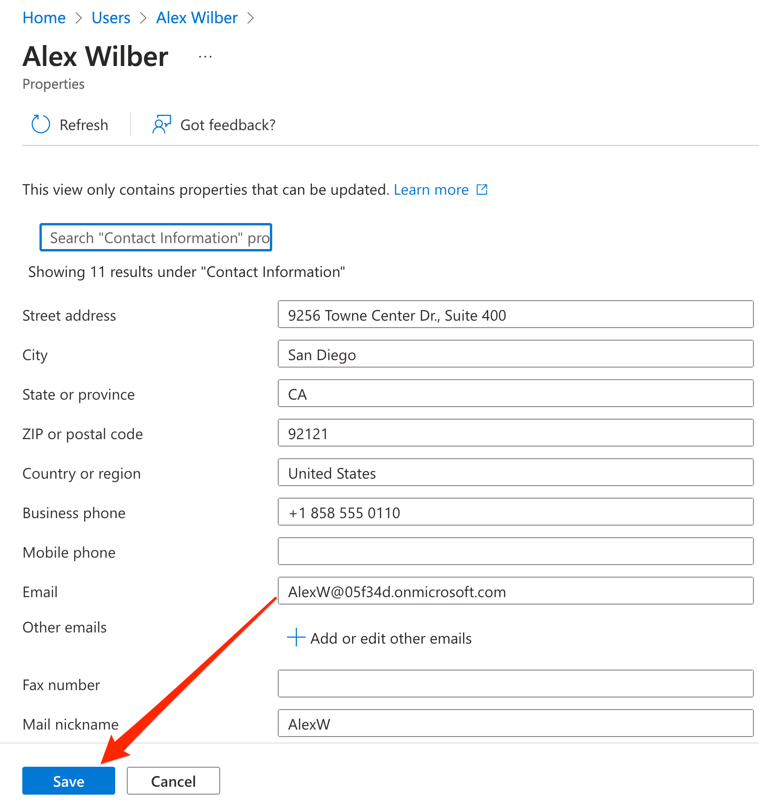
Task: Edit the State or province field
Action: click(515, 394)
